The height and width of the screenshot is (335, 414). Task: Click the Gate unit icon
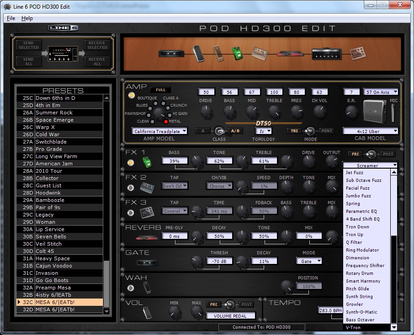point(147,263)
